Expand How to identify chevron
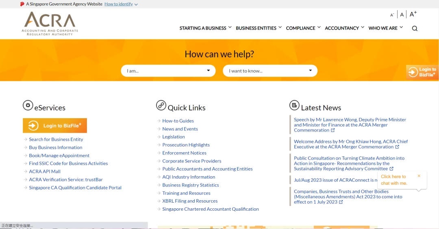Image resolution: width=439 pixels, height=229 pixels. [x=136, y=4]
